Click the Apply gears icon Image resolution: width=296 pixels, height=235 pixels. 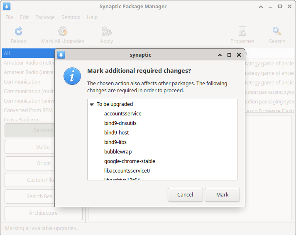pos(106,31)
